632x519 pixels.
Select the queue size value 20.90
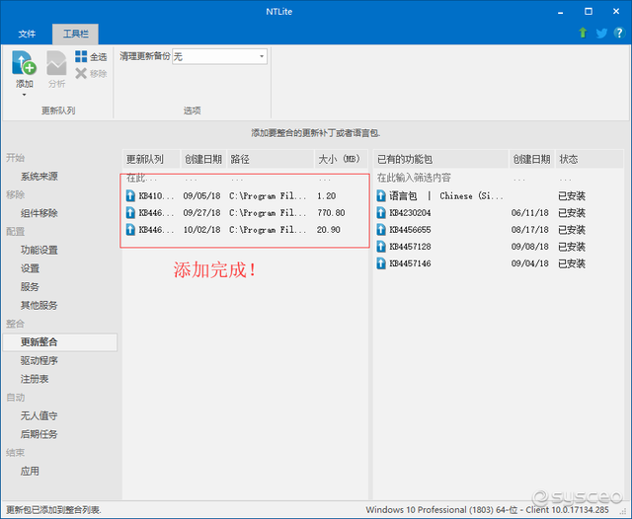329,230
